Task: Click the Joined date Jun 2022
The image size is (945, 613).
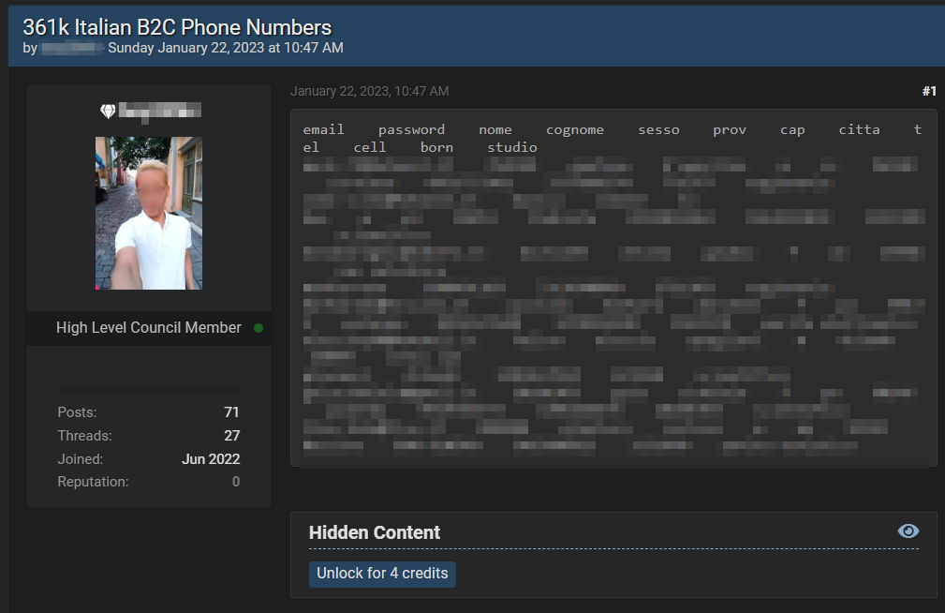Action: [x=211, y=459]
